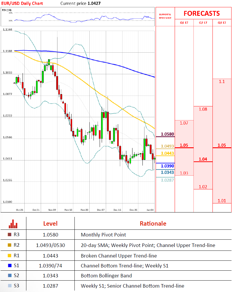Click the S3 light blue color swatch
Screen dimensions: 233x292
[10, 286]
